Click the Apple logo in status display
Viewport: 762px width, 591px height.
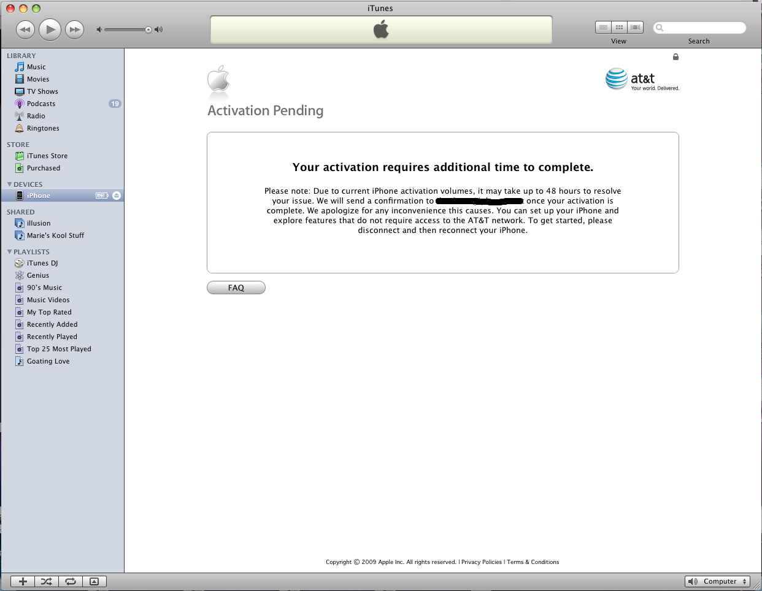pyautogui.click(x=381, y=29)
